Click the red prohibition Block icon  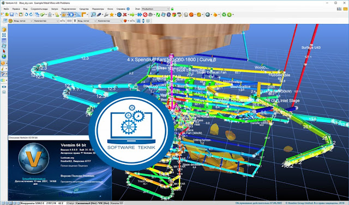pyautogui.click(x=145, y=15)
